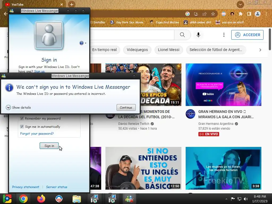Click the Messenger Sign in button

pos(49,146)
